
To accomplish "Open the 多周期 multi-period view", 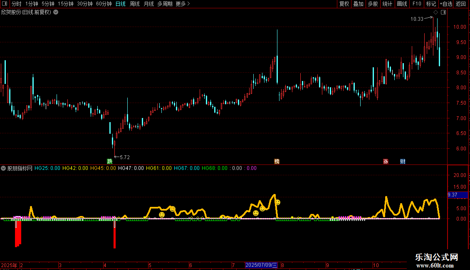I will (x=165, y=4).
